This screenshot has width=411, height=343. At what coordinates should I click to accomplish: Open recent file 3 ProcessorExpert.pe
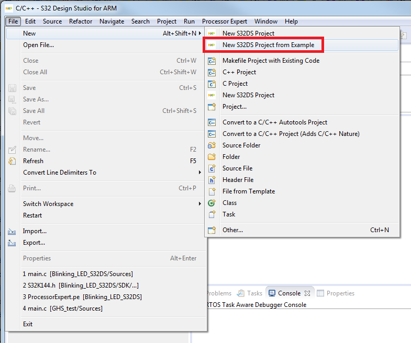click(x=105, y=297)
